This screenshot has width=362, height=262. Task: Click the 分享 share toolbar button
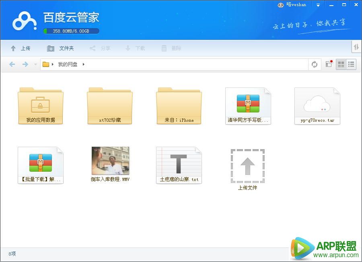(x=100, y=48)
